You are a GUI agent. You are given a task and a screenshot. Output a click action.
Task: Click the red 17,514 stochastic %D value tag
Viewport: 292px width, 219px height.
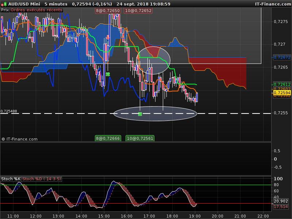(x=281, y=207)
